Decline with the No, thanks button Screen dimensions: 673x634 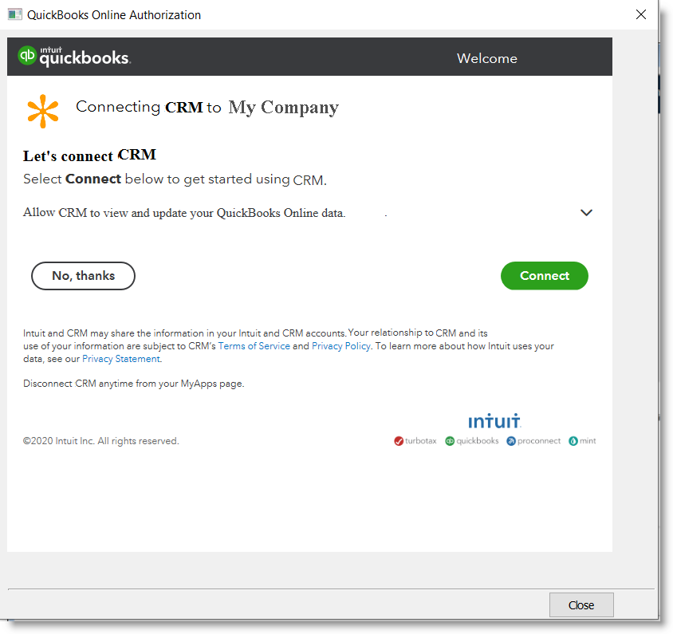point(83,276)
